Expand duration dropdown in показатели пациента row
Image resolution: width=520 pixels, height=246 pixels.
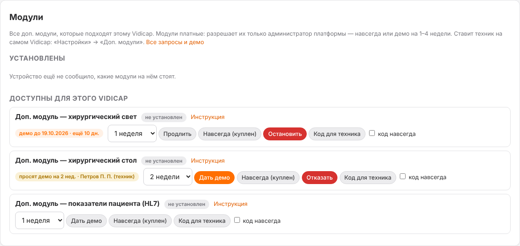(40, 221)
